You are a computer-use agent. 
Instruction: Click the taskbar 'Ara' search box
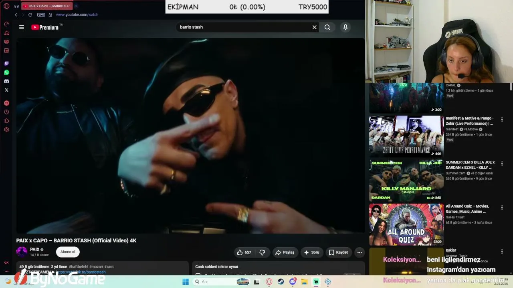point(221,282)
